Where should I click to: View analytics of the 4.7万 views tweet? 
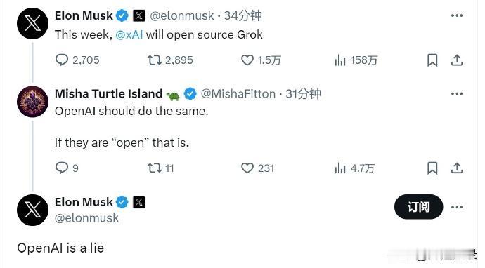click(340, 168)
